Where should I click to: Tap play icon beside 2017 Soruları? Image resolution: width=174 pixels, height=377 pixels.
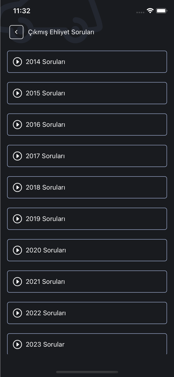tap(17, 156)
